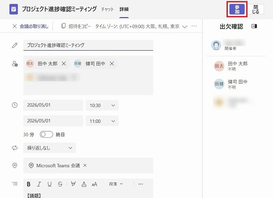Open the font color tool
Screen dimensions: 273x198
[84, 184]
